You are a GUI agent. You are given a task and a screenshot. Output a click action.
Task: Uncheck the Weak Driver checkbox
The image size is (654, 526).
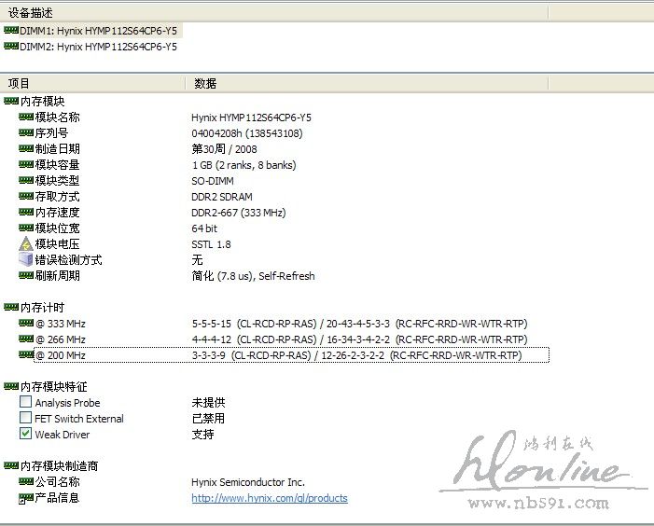[x=25, y=434]
